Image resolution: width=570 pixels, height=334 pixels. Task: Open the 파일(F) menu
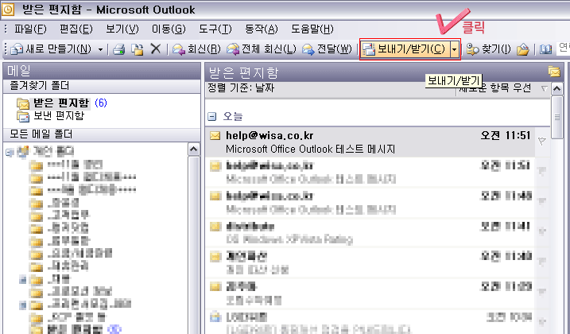click(30, 29)
